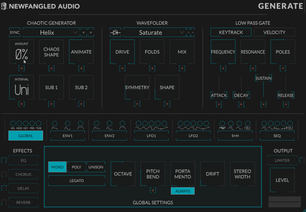Viewport: 306px width, 212px height.
Task: Toggle the SYNC button in Chaotic Generator
Action: [x=15, y=32]
